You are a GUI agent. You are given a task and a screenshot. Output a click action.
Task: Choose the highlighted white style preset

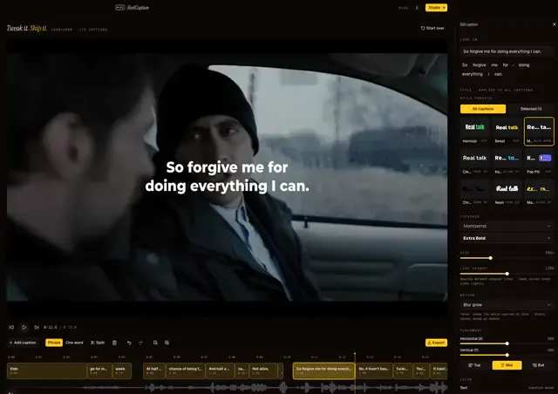tap(539, 131)
